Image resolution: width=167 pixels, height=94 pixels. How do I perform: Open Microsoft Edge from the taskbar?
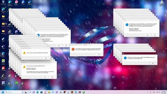point(38,92)
